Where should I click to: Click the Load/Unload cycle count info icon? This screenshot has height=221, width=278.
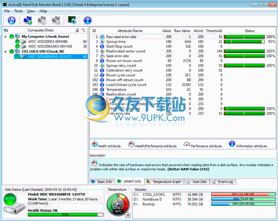[102, 85]
